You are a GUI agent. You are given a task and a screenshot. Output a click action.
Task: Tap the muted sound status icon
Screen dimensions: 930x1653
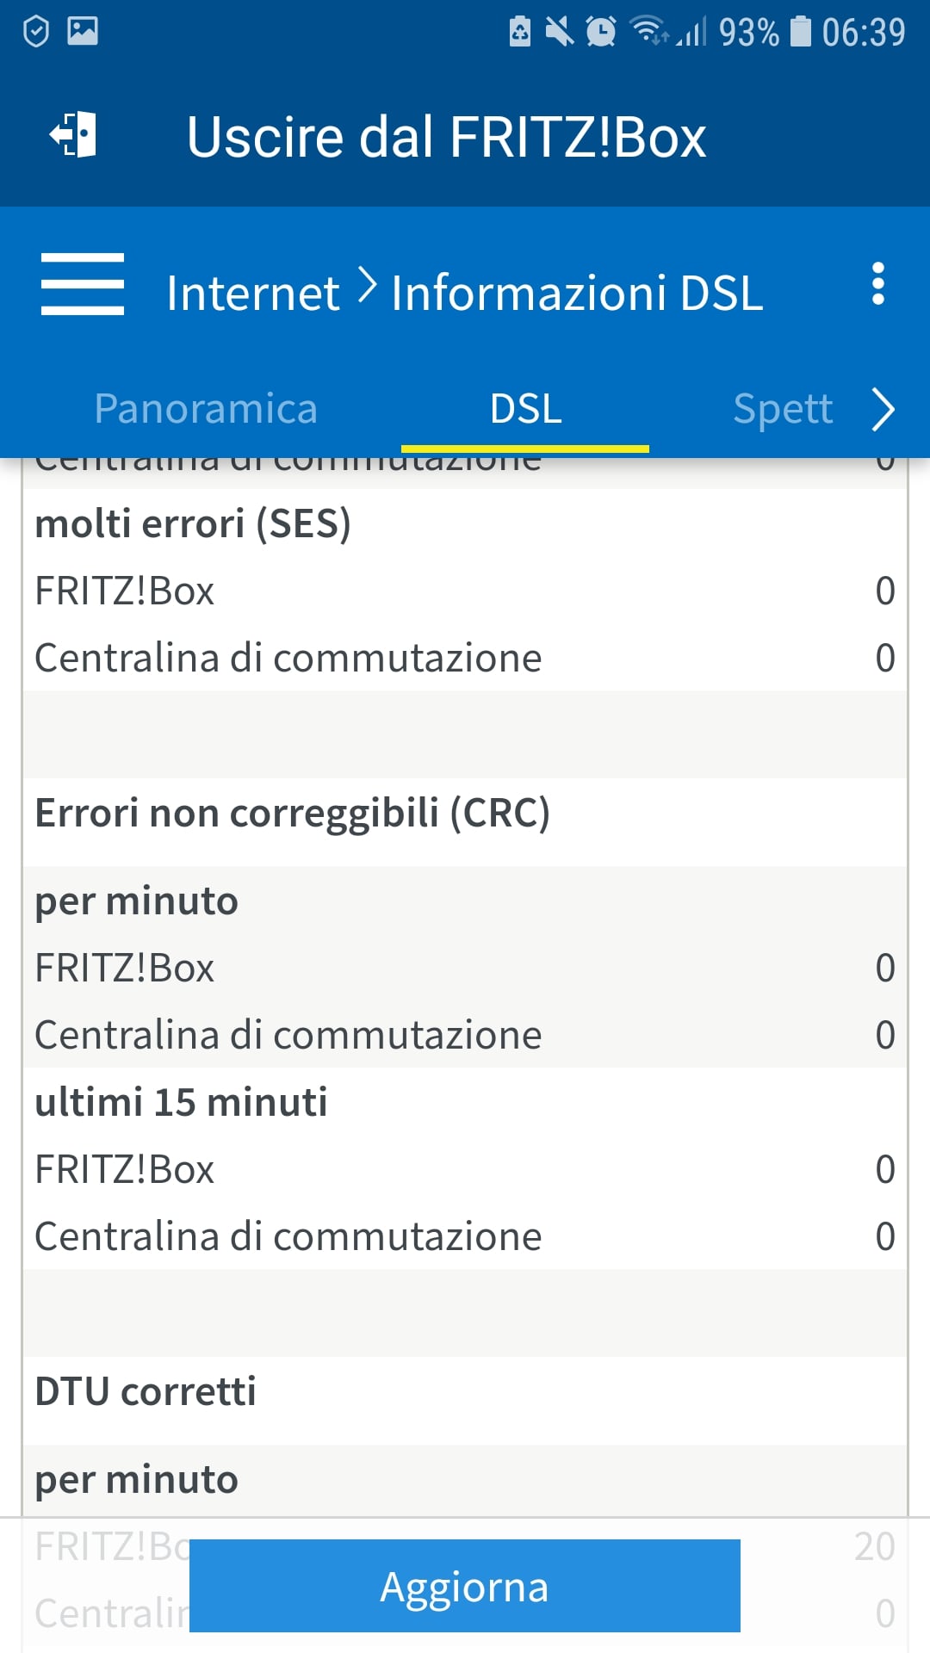tap(559, 32)
